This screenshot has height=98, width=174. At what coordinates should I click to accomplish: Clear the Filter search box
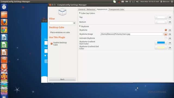(x=74, y=23)
